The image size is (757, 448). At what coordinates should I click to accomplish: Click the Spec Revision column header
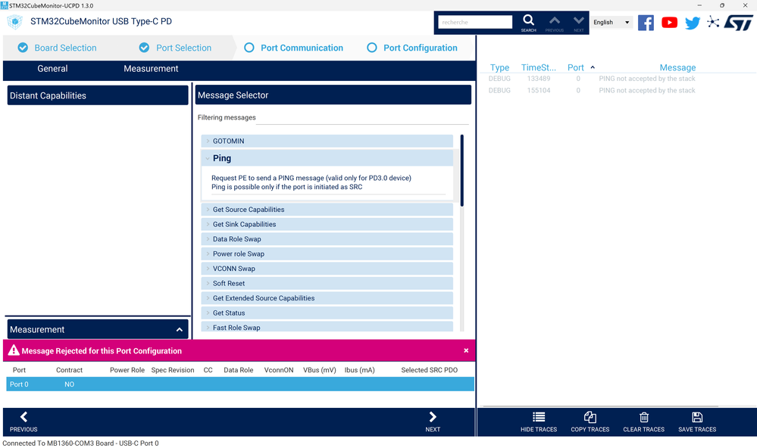pos(172,370)
